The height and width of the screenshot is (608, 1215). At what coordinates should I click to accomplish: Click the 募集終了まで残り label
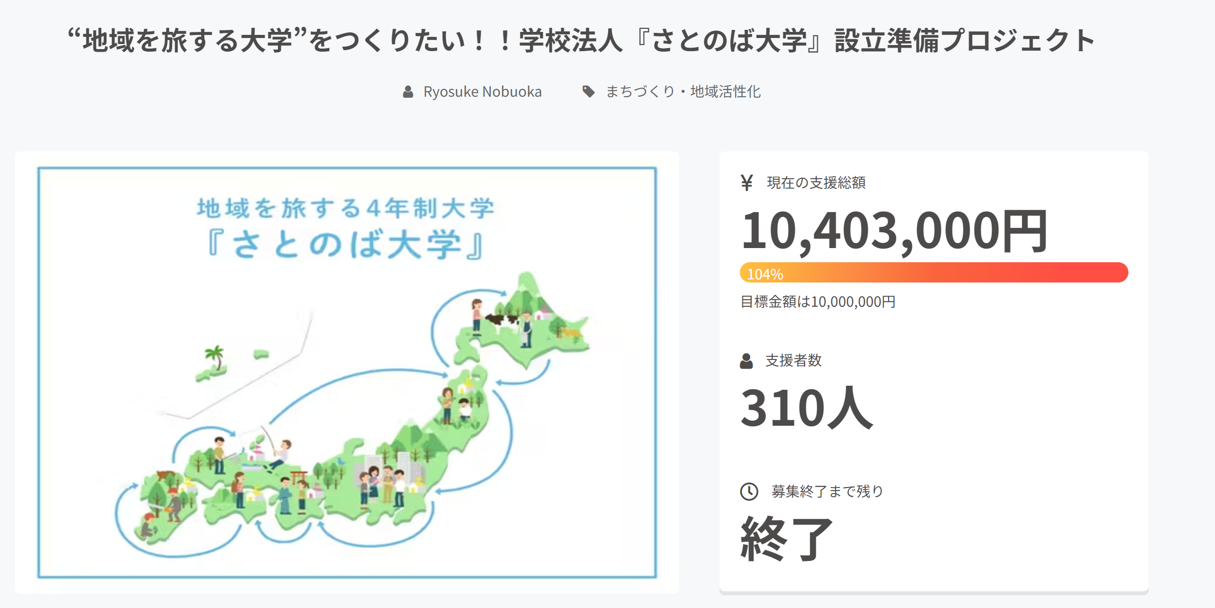coord(827,491)
